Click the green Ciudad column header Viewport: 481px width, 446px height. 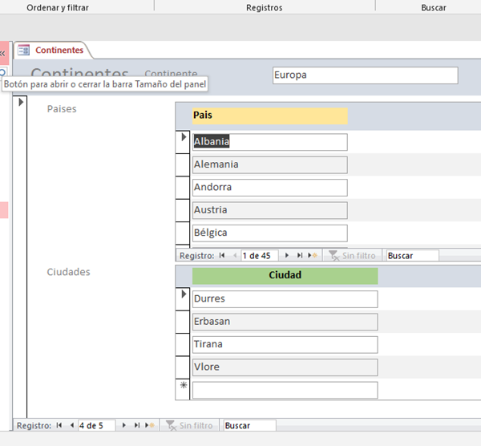pyautogui.click(x=285, y=275)
